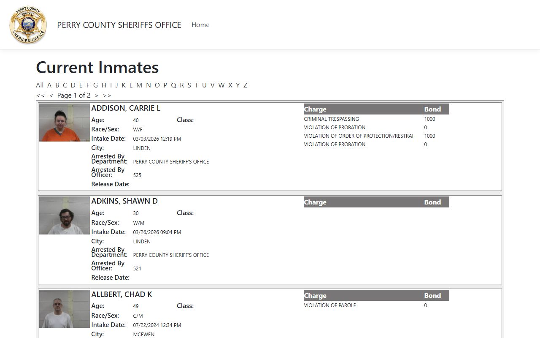This screenshot has height=338, width=540.
Task: Click the VIOLATION OF PAROLE charge
Action: (330, 305)
